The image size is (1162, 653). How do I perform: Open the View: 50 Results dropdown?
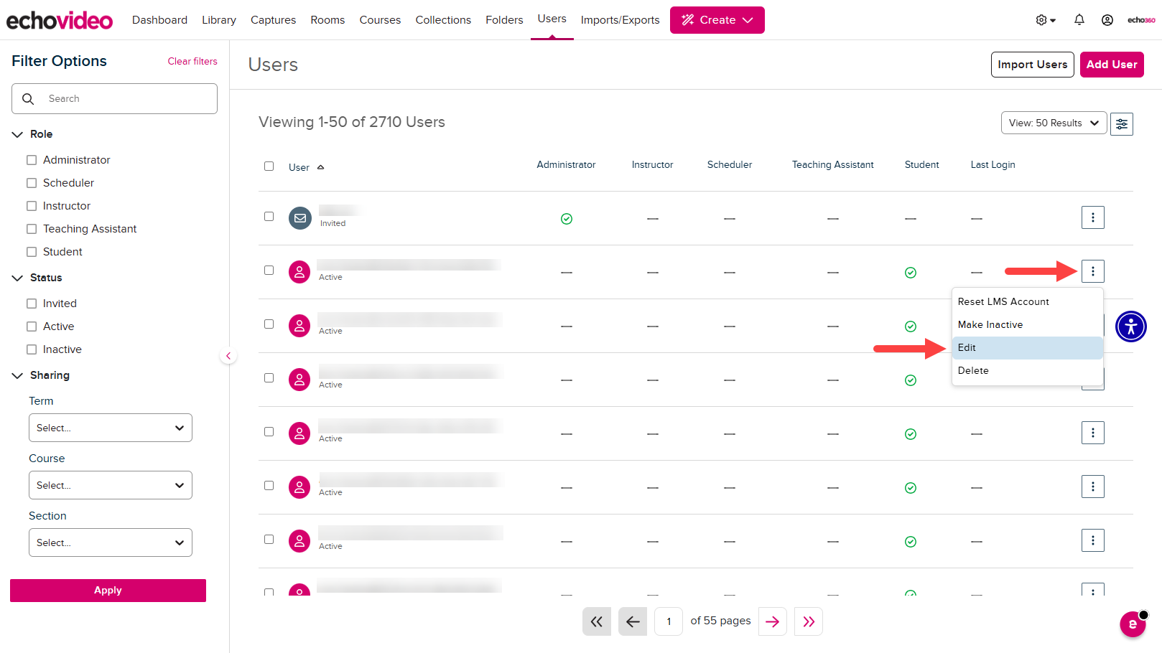pyautogui.click(x=1053, y=123)
